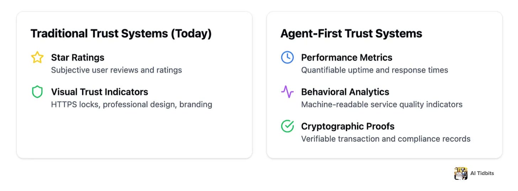
Task: Select the Behavioral Analytics title
Action: pos(345,92)
